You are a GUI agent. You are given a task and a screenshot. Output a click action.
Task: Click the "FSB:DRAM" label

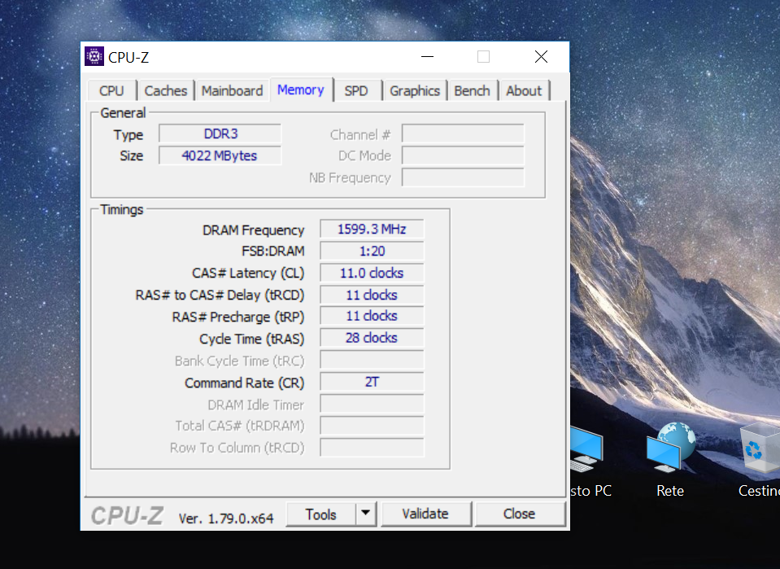(x=273, y=252)
